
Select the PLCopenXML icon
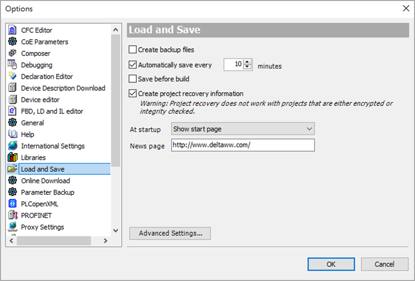12,204
